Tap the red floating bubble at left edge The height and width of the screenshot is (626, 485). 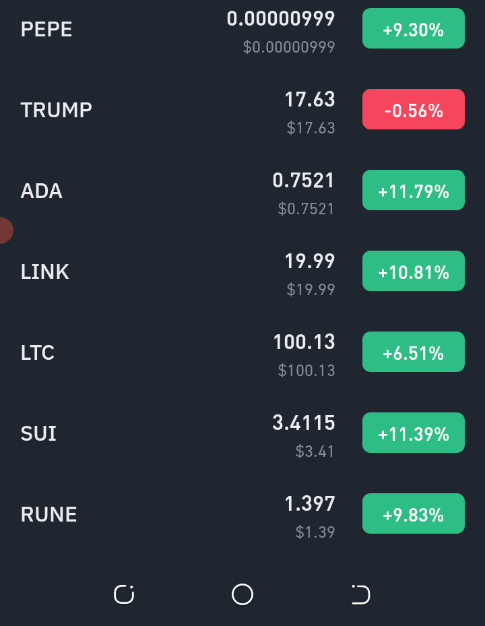[x=6, y=230]
